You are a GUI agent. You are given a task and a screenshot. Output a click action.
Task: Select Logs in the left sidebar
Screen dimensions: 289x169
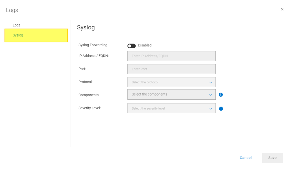tap(16, 25)
